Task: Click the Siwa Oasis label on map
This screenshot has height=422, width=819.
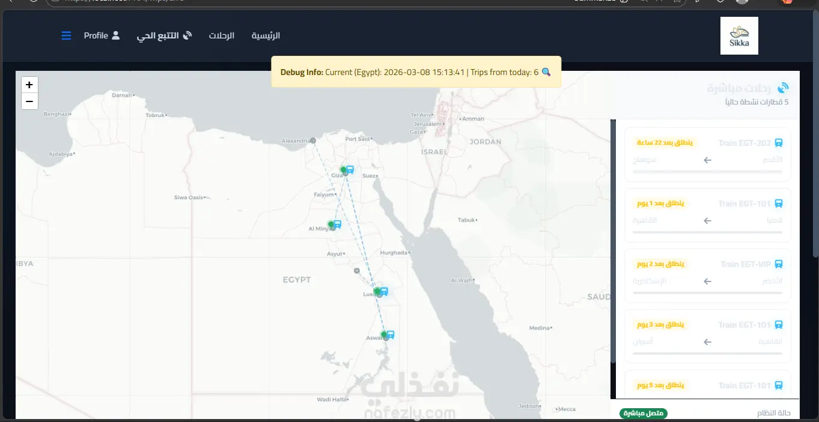Action: 189,197
